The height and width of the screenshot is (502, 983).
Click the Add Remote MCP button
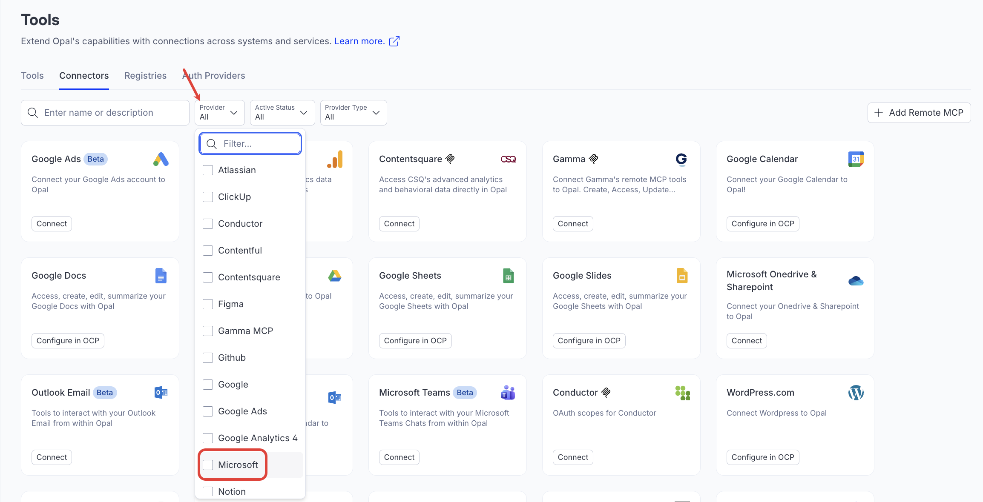[919, 113]
